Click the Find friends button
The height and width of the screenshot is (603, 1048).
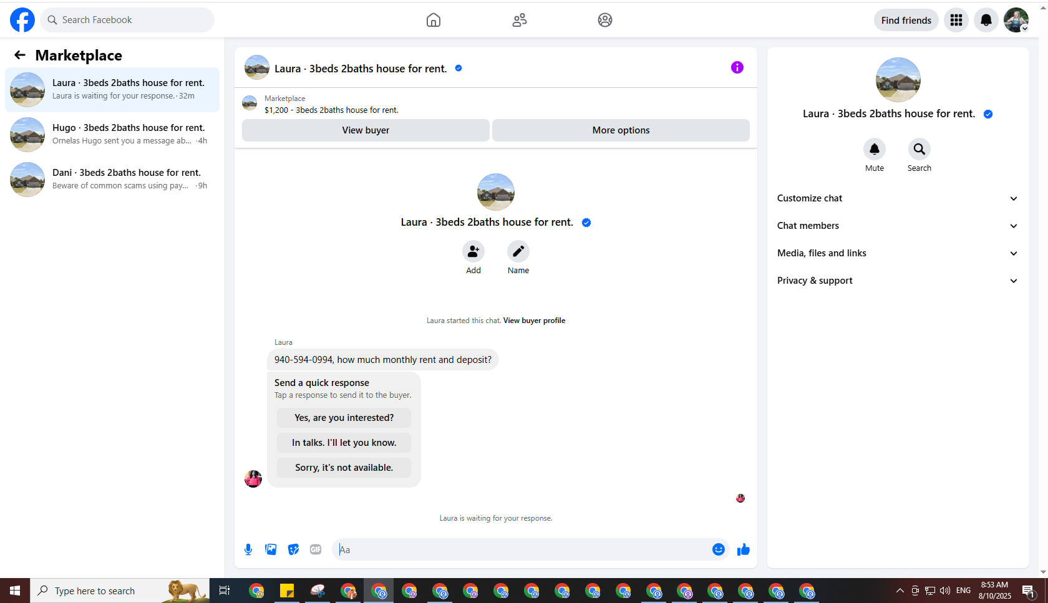906,20
